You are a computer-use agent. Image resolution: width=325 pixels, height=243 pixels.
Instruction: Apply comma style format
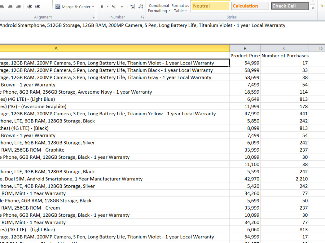pos(122,6)
